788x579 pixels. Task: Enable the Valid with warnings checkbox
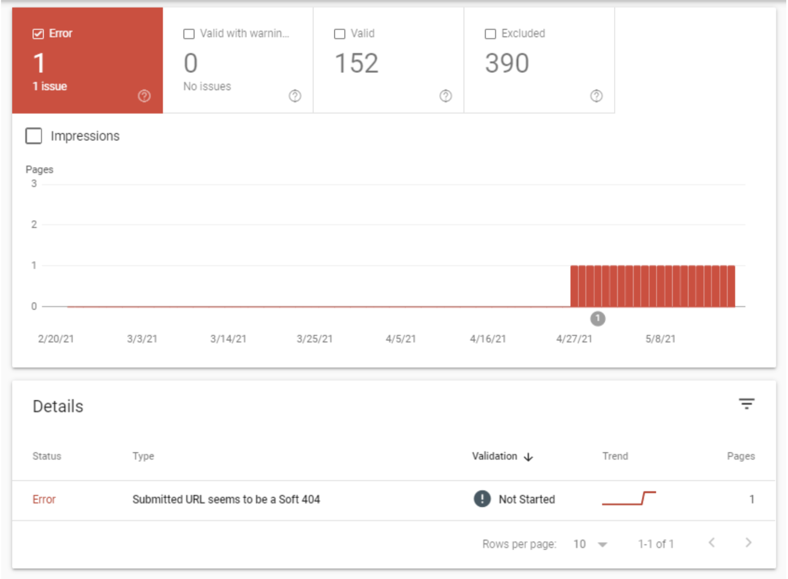189,34
